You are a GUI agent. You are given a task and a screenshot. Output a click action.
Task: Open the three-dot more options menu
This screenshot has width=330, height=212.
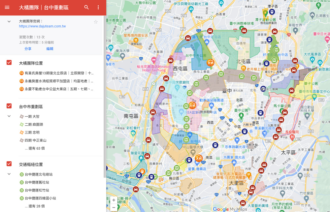coord(98,7)
